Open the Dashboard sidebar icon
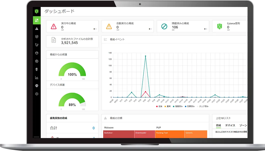265x151 pixels. pos(37,20)
